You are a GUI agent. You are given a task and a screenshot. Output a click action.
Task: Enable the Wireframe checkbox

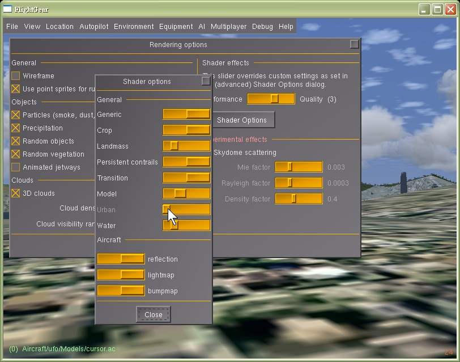pyautogui.click(x=15, y=76)
